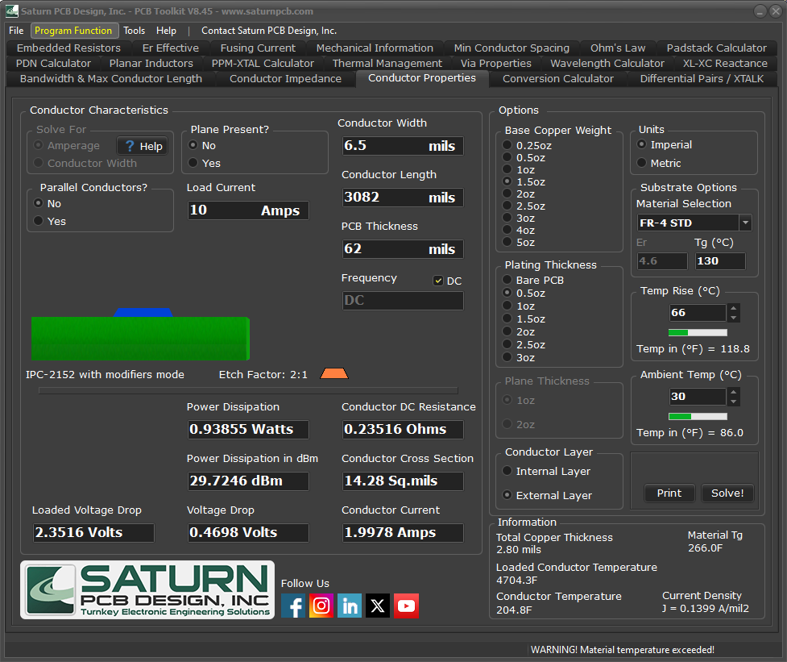Open the Instagram icon link
Viewport: 787px width, 662px height.
tap(321, 606)
